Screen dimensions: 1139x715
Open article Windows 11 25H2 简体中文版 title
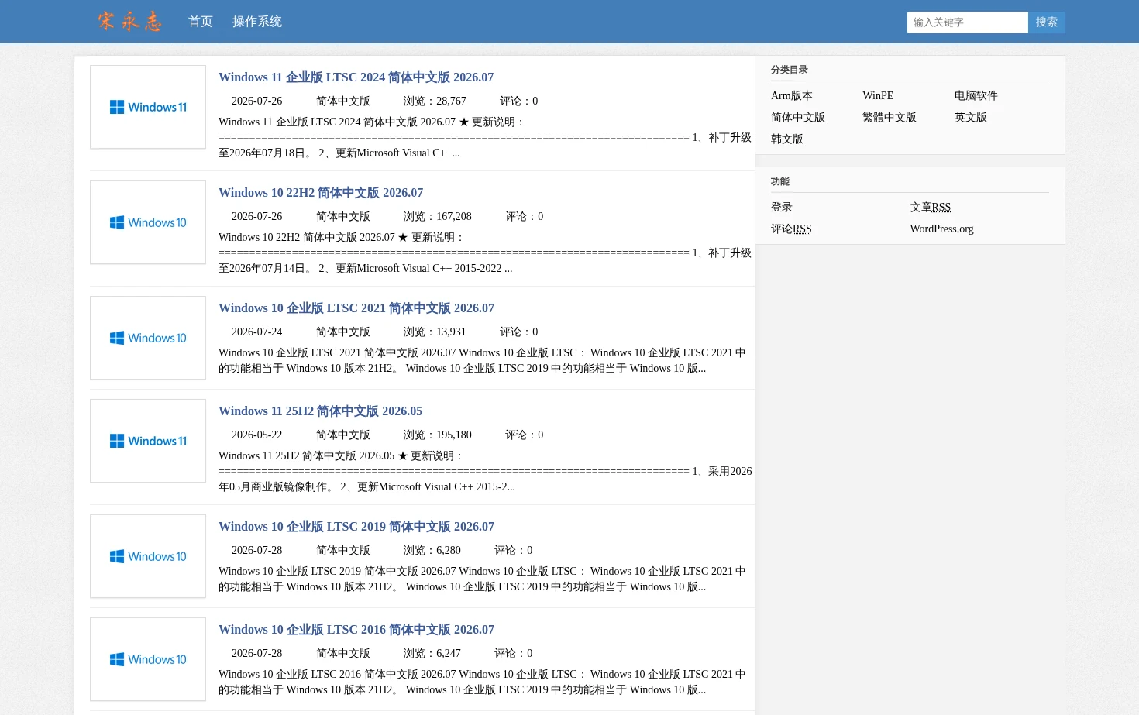(320, 411)
